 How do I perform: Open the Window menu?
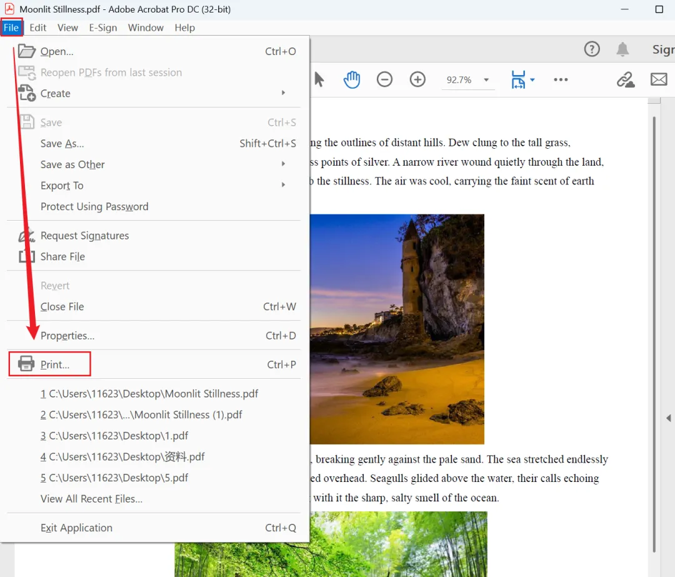(146, 28)
